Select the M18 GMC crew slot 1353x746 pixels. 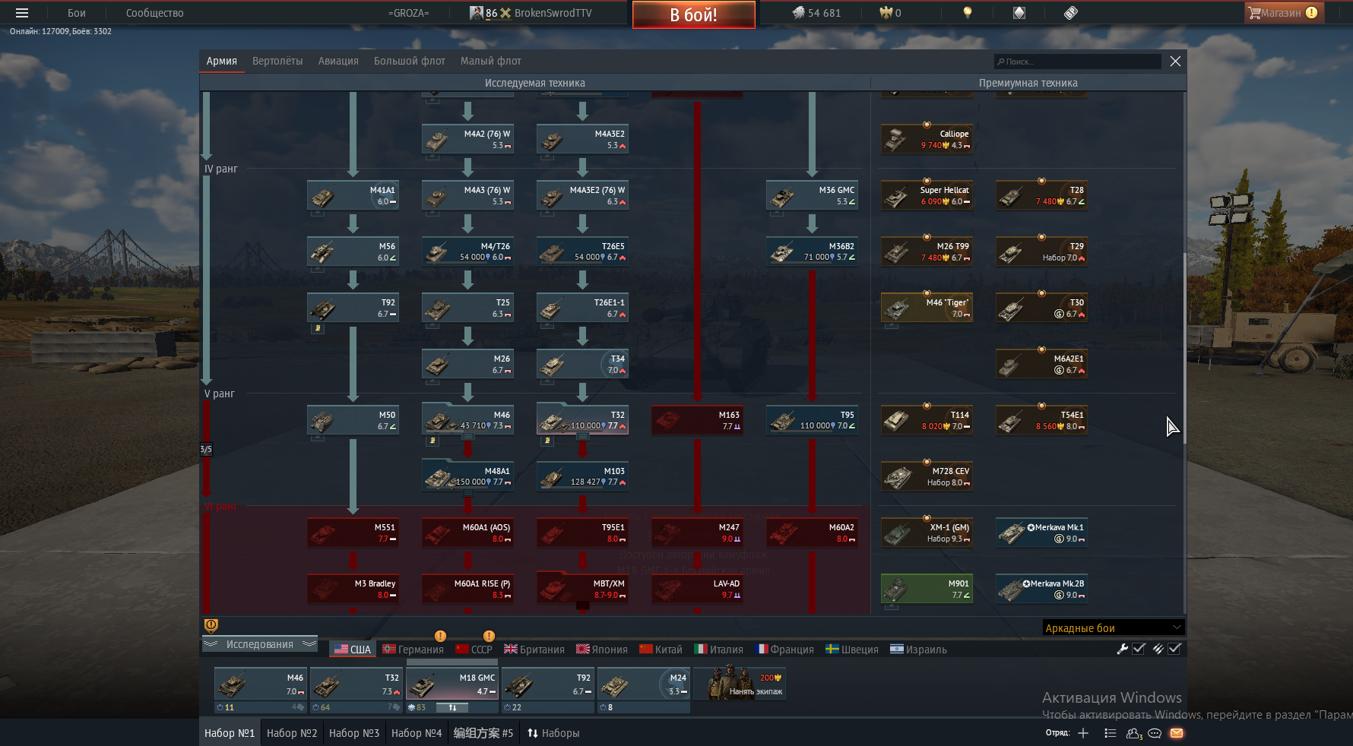452,683
